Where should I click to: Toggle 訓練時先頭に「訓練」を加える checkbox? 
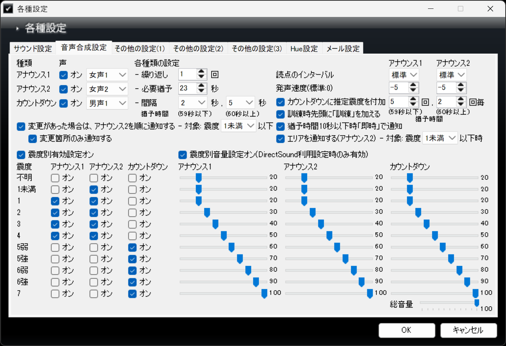[x=280, y=114]
